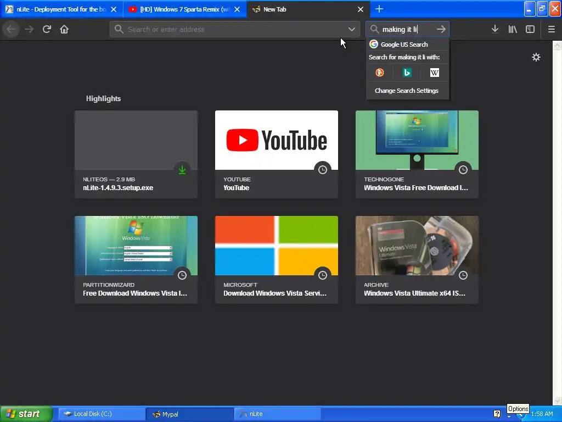The height and width of the screenshot is (422, 562).
Task: Click the 1:58 AM system clock
Action: pyautogui.click(x=542, y=414)
